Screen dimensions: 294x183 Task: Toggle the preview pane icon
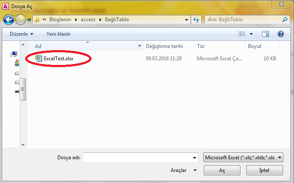pos(265,34)
